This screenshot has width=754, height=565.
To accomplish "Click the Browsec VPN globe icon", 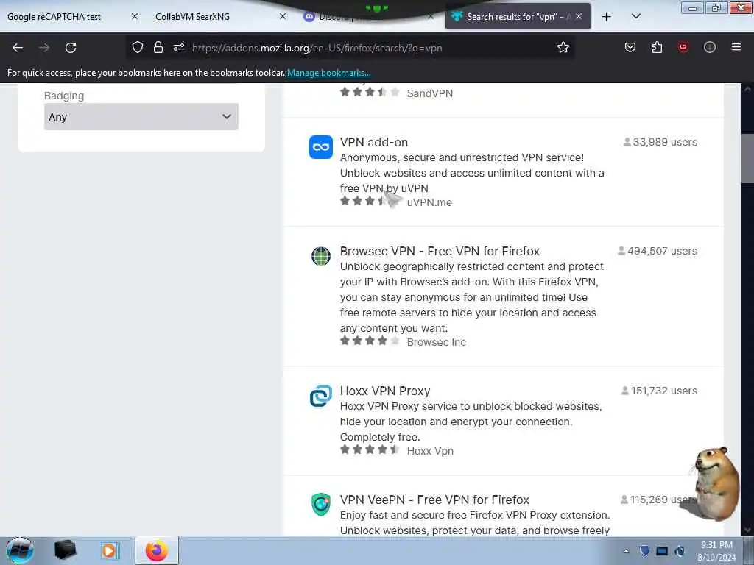I will [321, 256].
